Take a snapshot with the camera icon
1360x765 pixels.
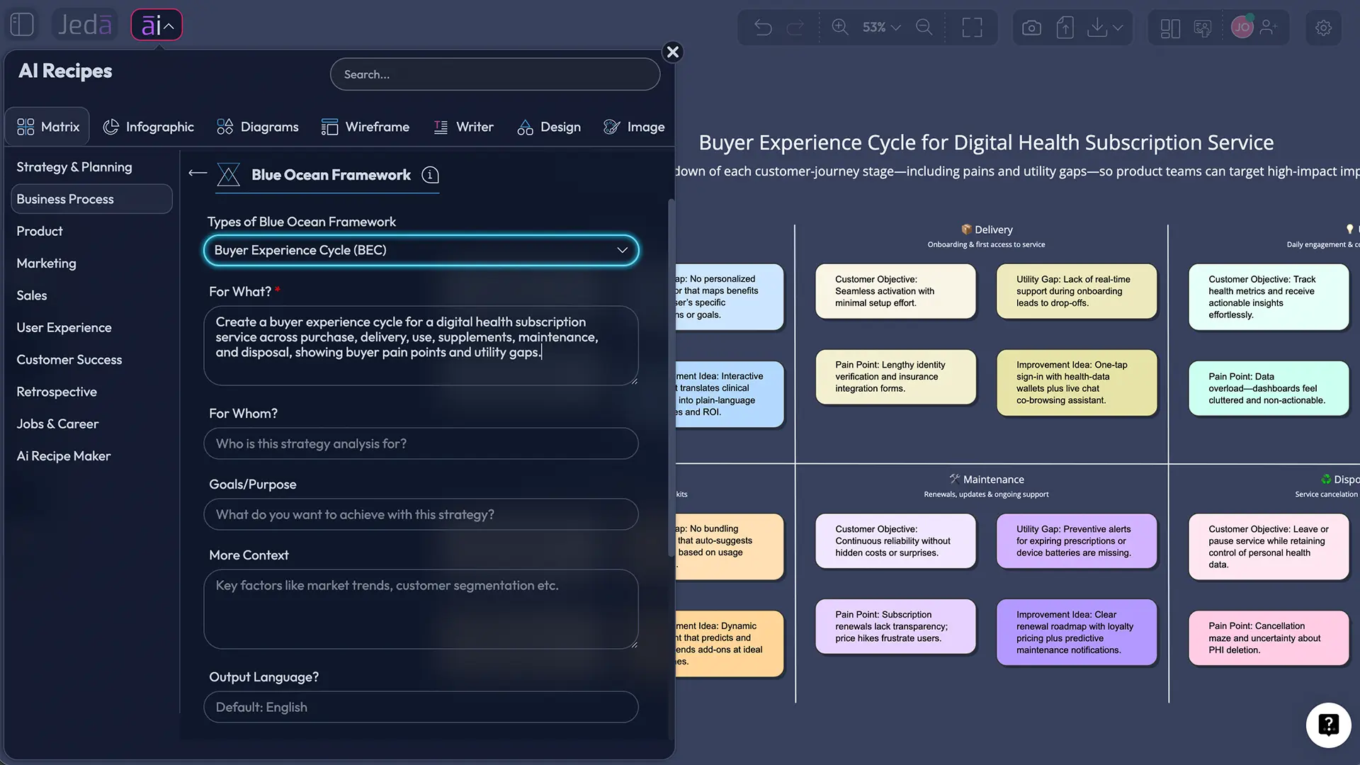pyautogui.click(x=1031, y=28)
